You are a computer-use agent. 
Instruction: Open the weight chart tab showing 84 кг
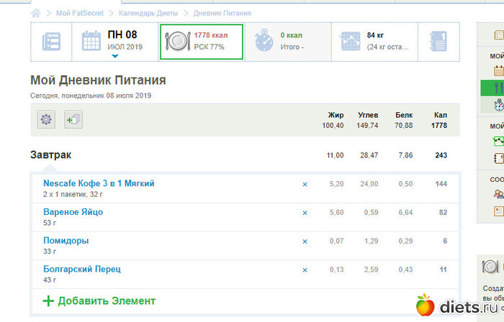pyautogui.click(x=374, y=40)
